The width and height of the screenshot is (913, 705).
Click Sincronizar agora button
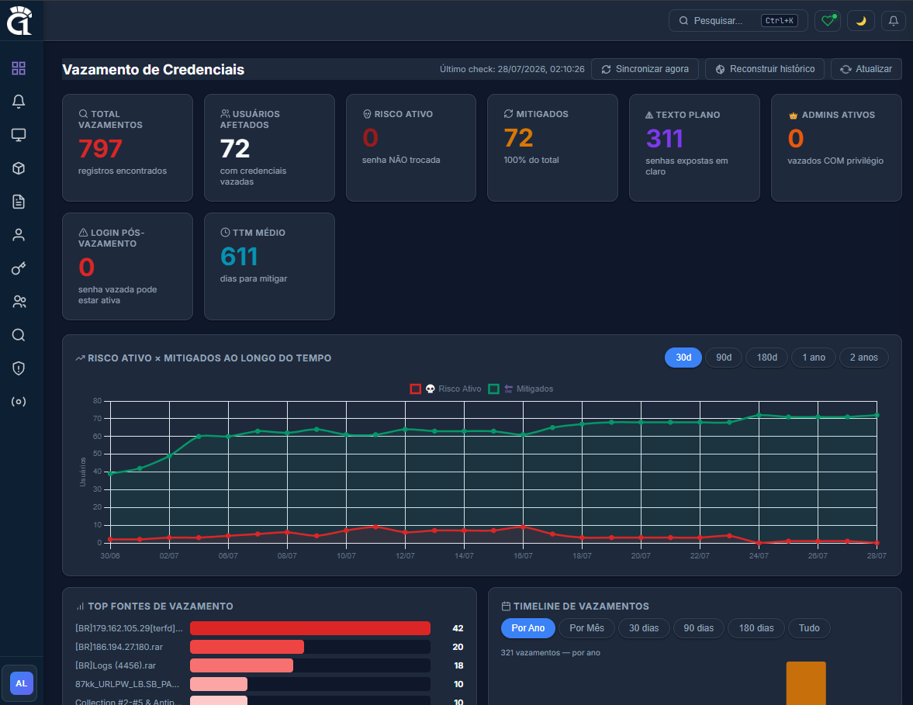click(645, 69)
